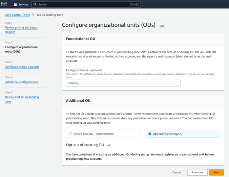Click the breadcrumb chevron separator
The image size is (229, 177).
(33, 15)
